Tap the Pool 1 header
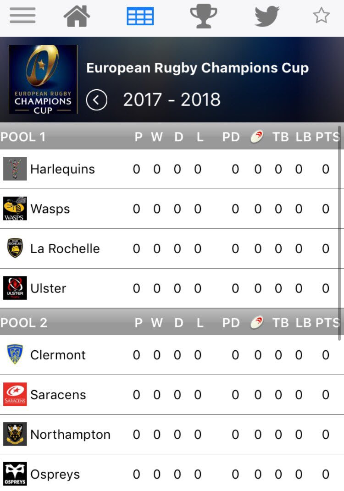 [x=23, y=137]
